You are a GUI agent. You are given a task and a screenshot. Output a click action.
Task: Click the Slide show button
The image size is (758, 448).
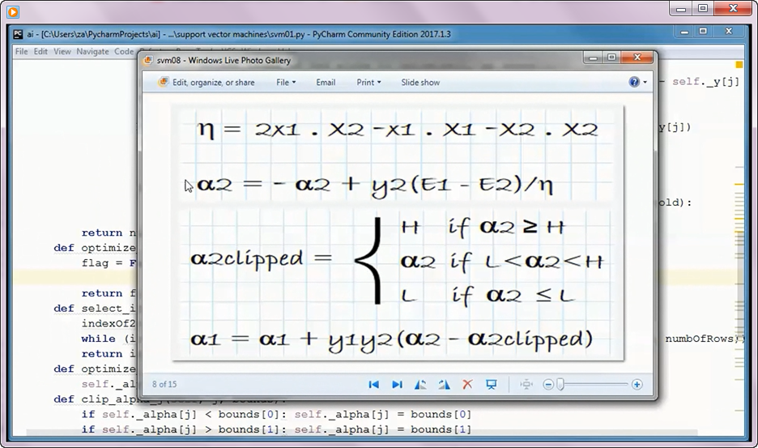pyautogui.click(x=420, y=83)
